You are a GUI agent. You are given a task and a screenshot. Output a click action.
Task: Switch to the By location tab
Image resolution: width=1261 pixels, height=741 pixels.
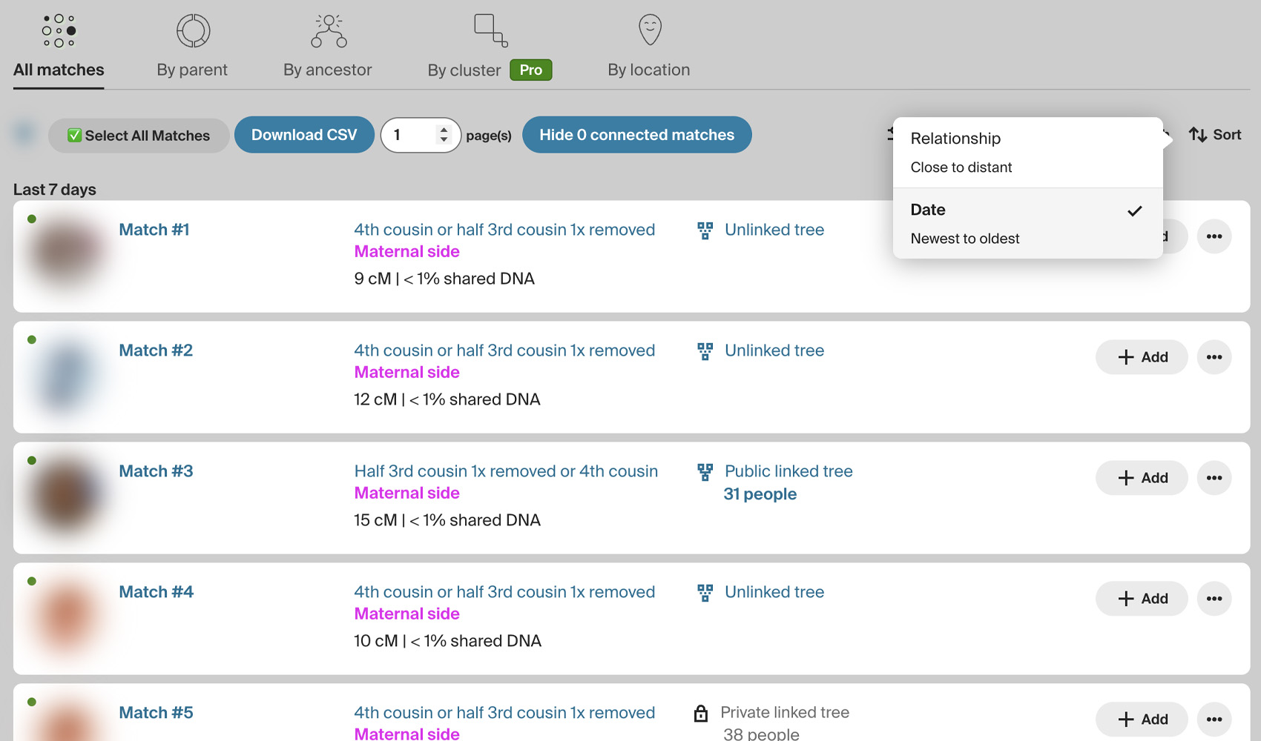(x=648, y=70)
